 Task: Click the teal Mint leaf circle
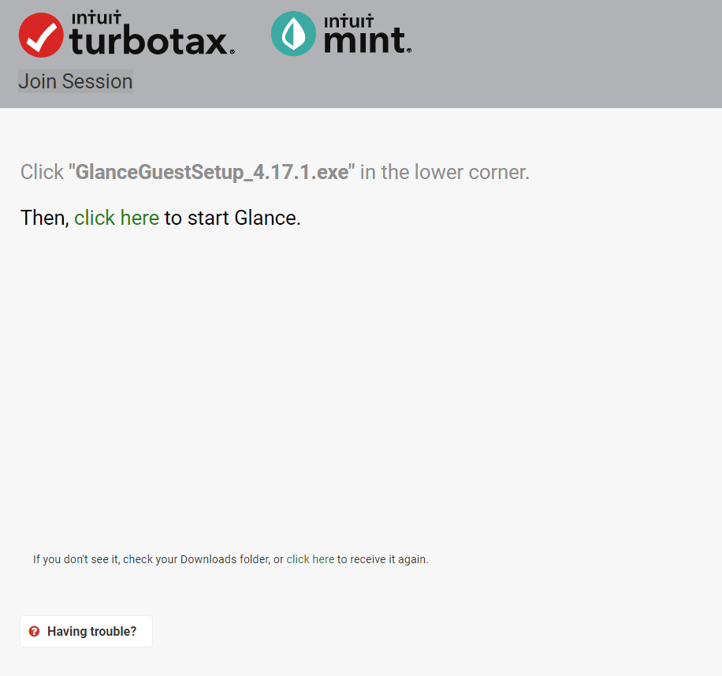[x=293, y=34]
